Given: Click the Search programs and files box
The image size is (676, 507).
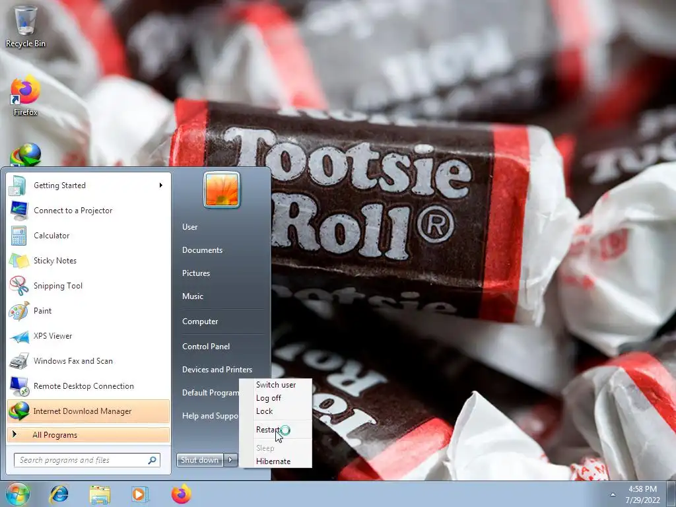Looking at the screenshot, I should (87, 460).
